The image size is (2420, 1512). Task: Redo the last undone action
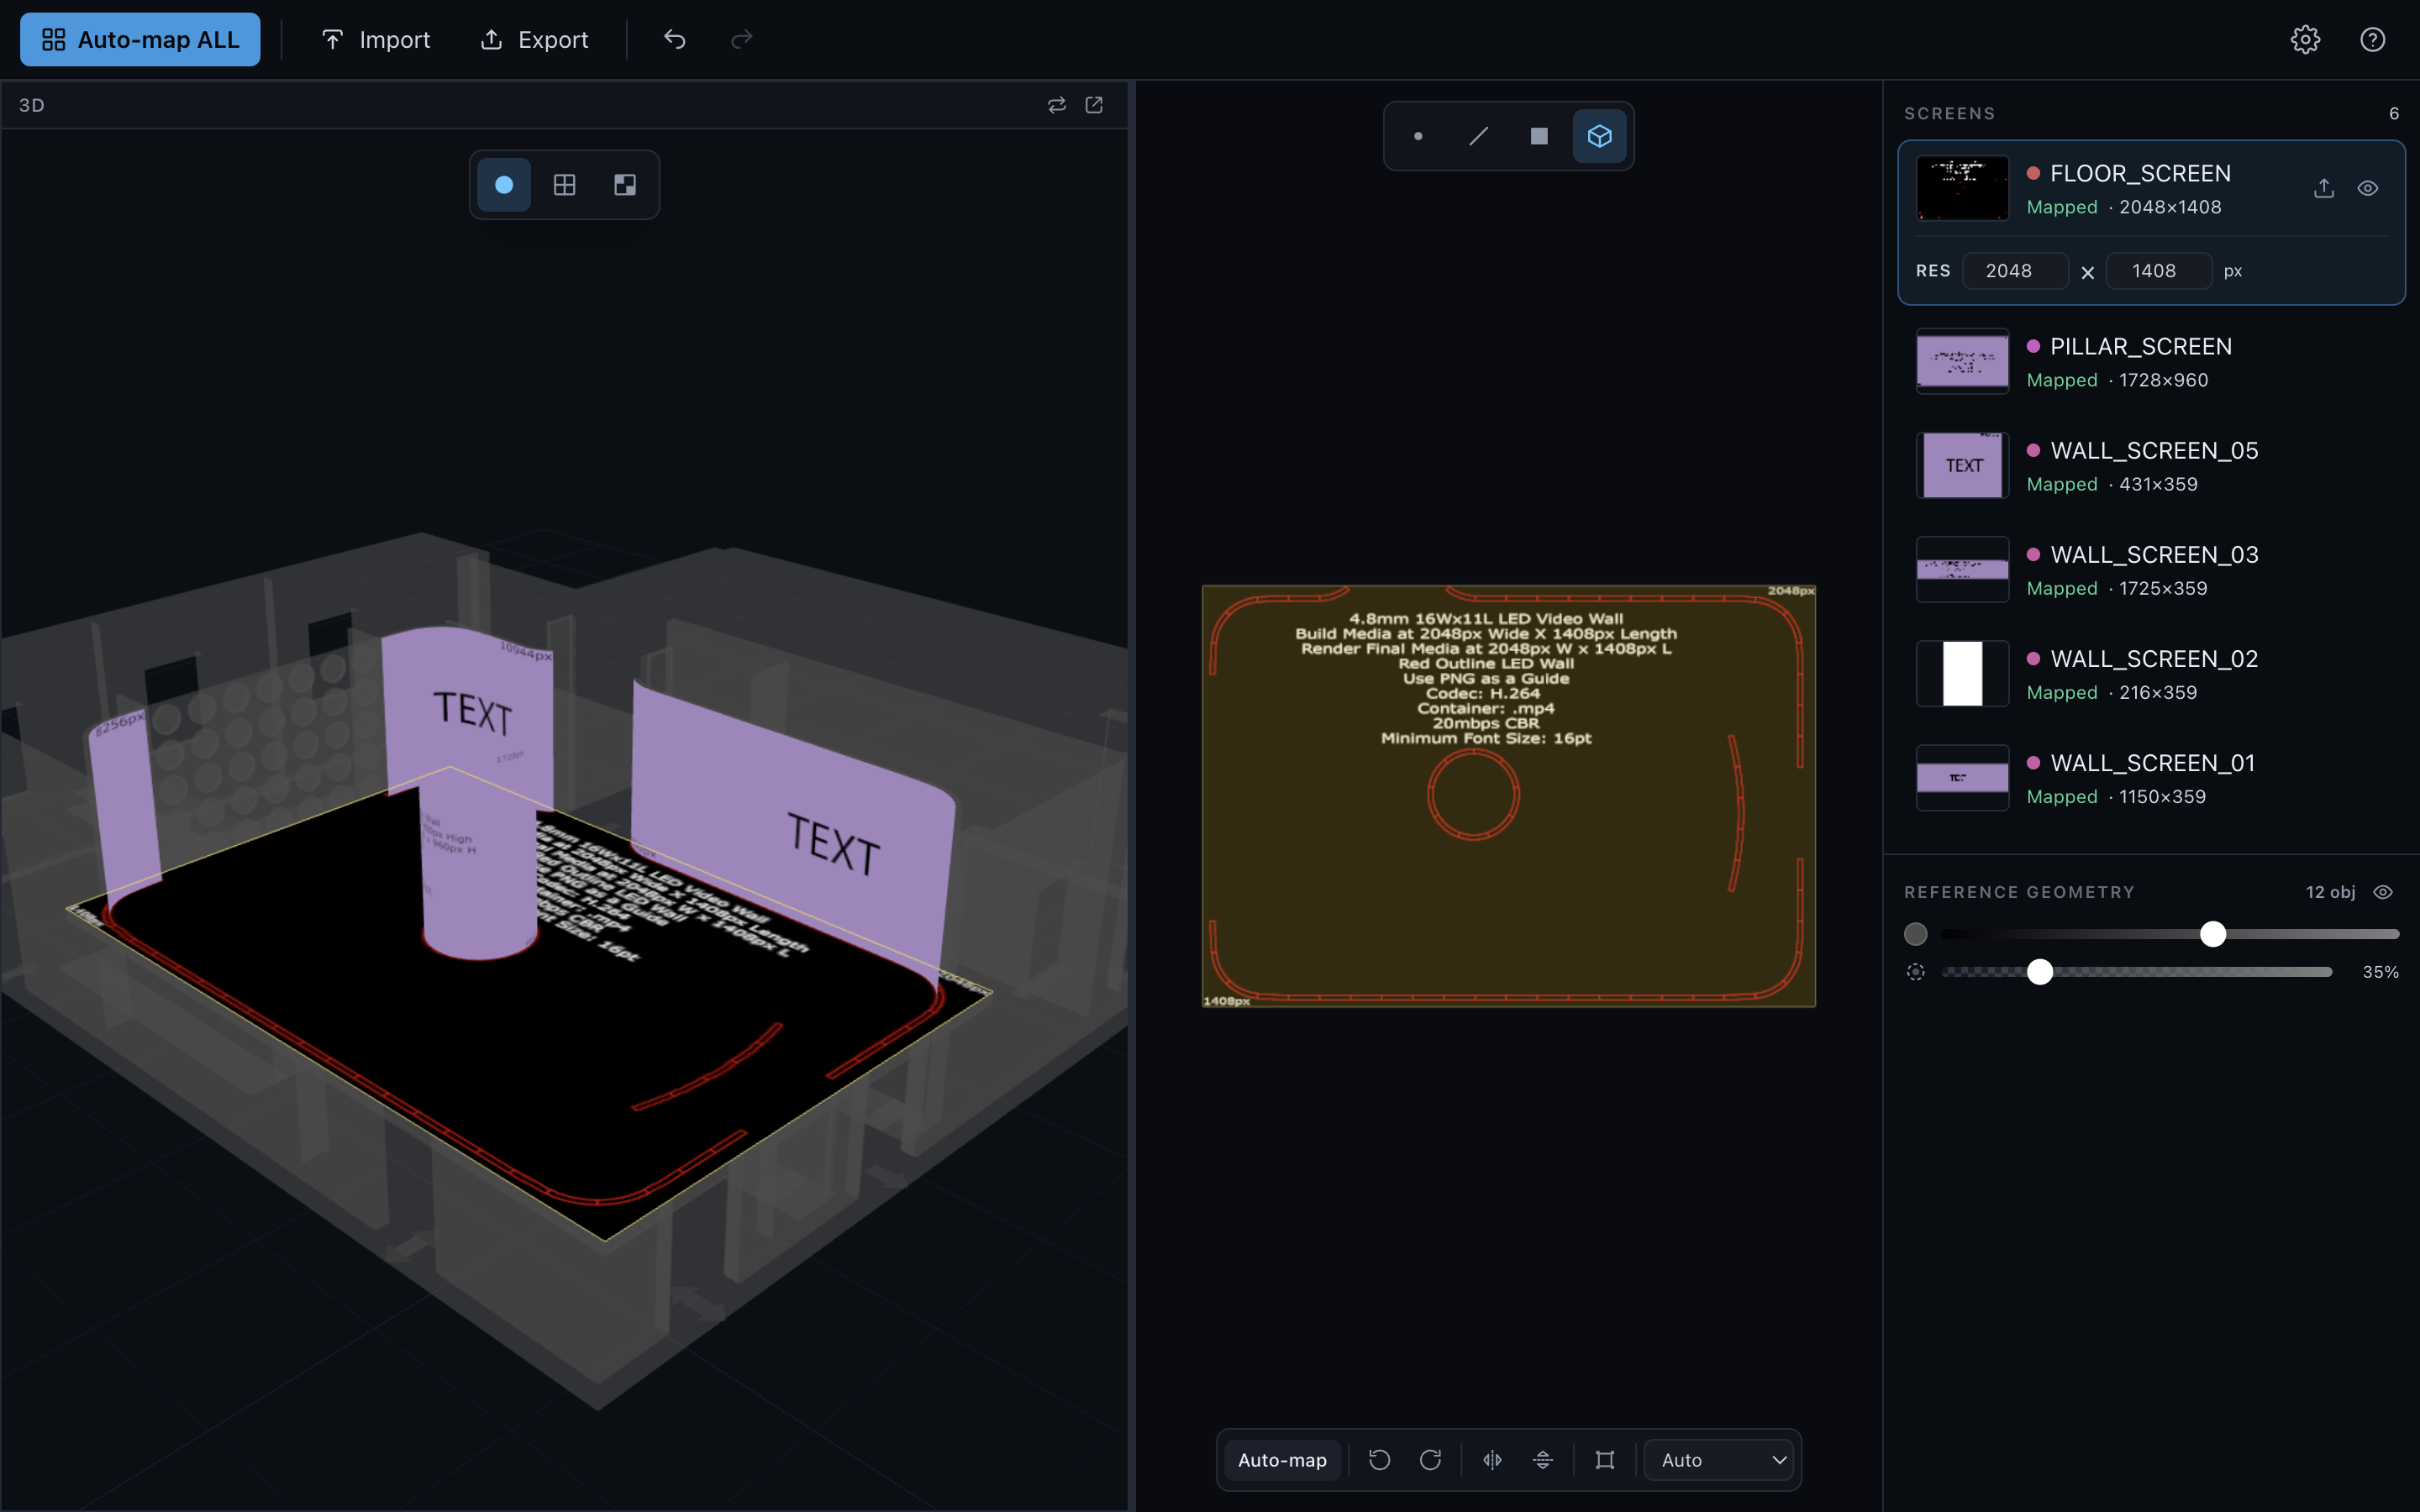(741, 39)
